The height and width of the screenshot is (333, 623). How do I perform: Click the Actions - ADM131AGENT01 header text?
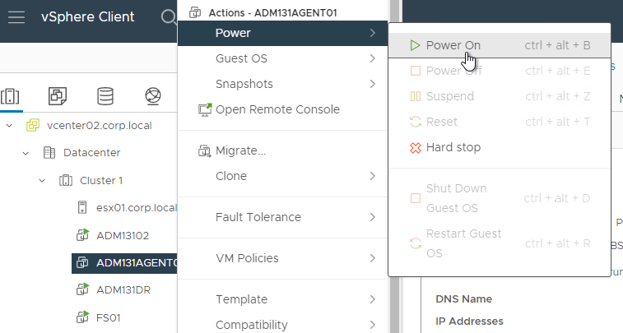(273, 12)
